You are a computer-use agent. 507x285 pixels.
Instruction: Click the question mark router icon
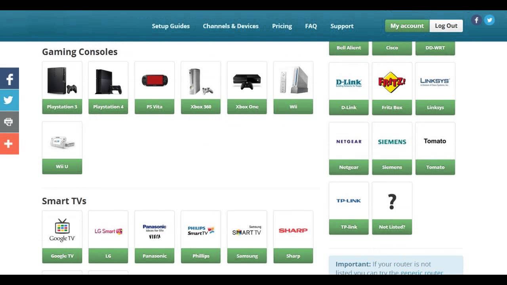(392, 201)
